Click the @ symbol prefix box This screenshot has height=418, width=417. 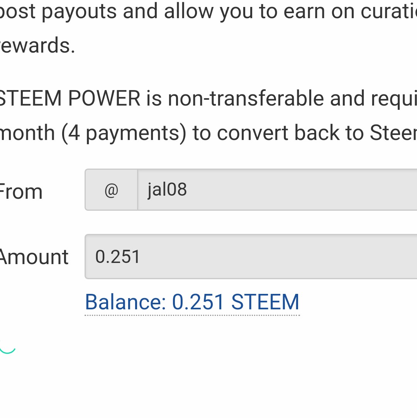pyautogui.click(x=111, y=190)
